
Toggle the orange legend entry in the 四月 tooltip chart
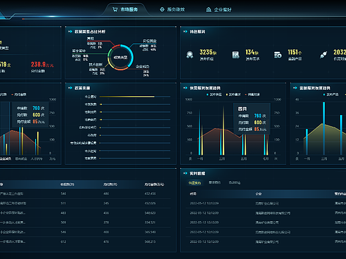tap(252, 94)
